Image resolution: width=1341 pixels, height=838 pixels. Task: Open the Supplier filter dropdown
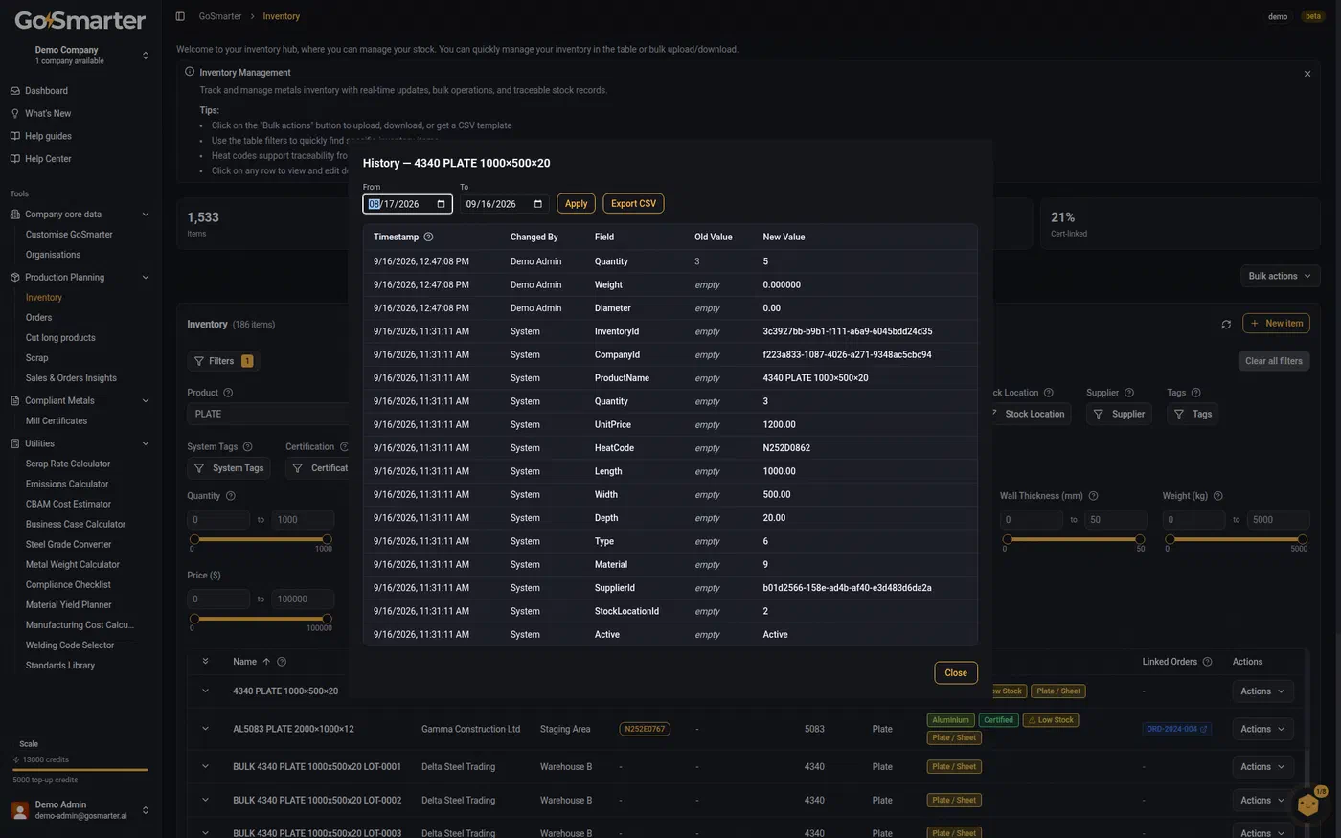1120,414
